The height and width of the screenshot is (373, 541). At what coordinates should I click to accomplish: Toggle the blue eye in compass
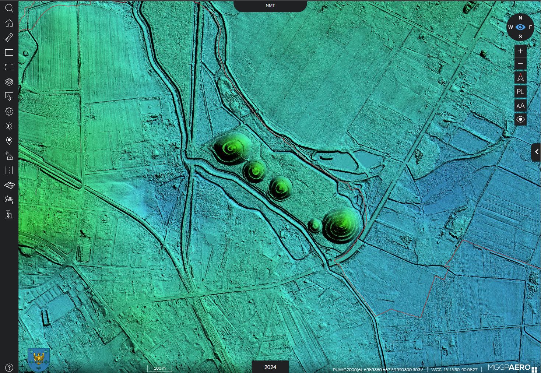pos(520,27)
